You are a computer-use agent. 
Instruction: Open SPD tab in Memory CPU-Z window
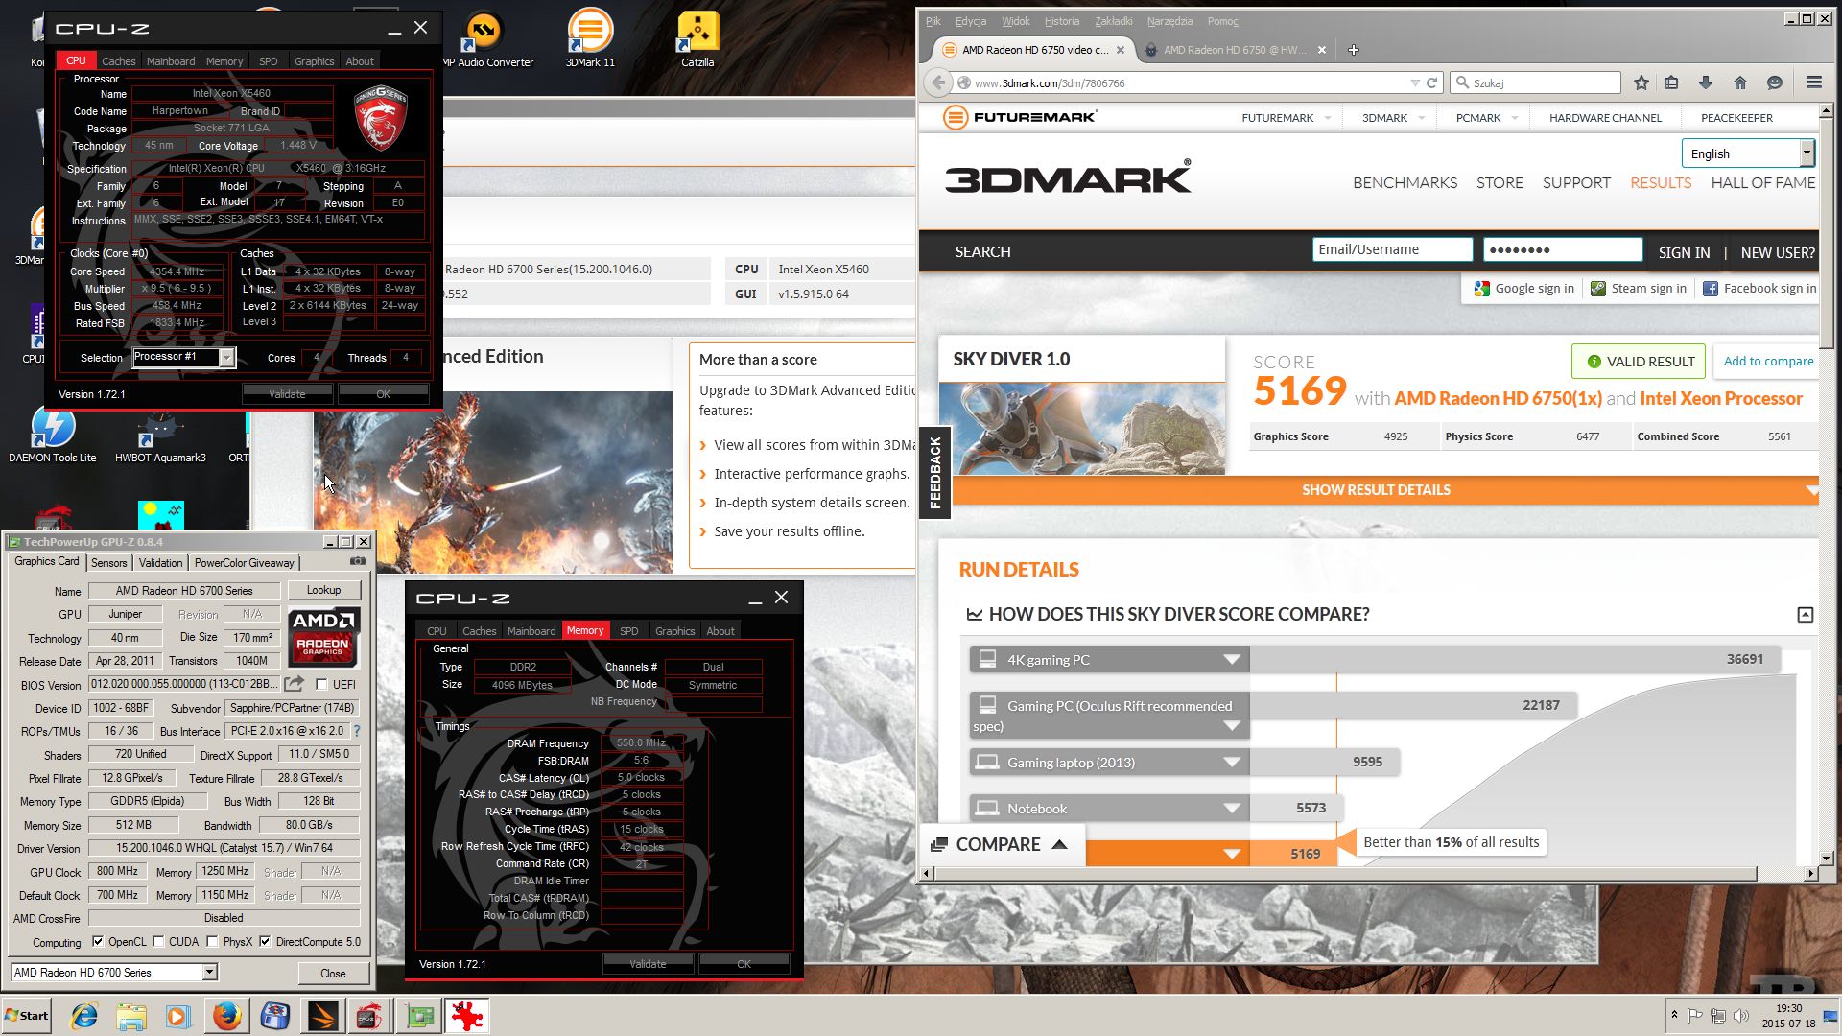tap(628, 630)
